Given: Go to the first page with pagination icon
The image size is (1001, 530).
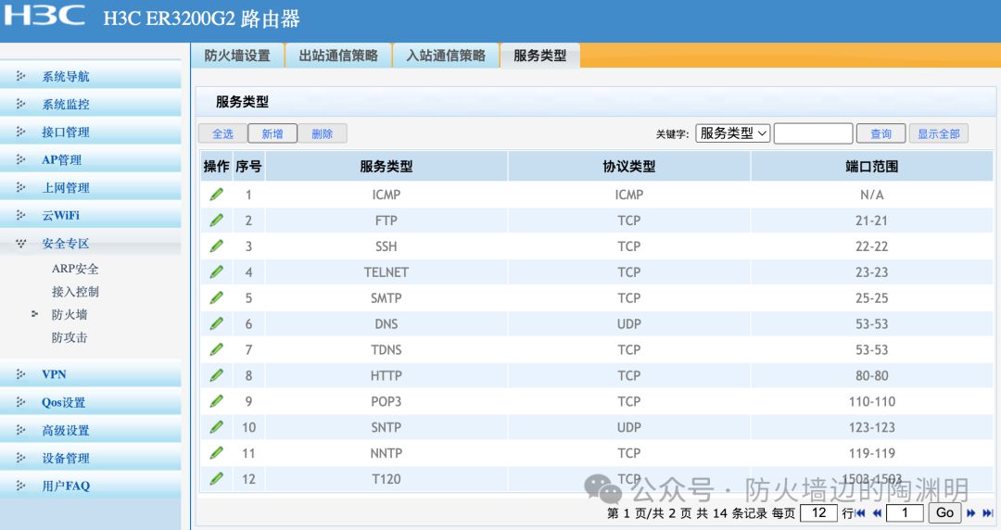Looking at the screenshot, I should click(860, 513).
